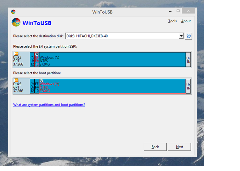Click 'Please select the destination disk:' label
This screenshot has width=240, height=171.
click(38, 36)
